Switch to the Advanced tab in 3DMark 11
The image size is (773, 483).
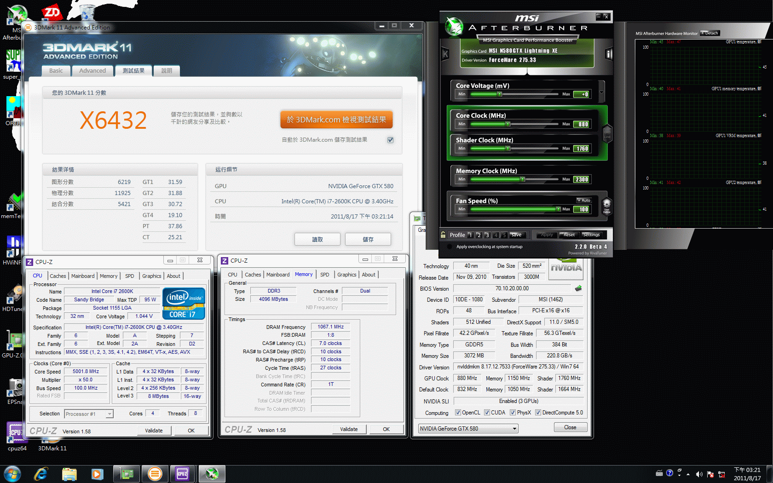tap(92, 70)
